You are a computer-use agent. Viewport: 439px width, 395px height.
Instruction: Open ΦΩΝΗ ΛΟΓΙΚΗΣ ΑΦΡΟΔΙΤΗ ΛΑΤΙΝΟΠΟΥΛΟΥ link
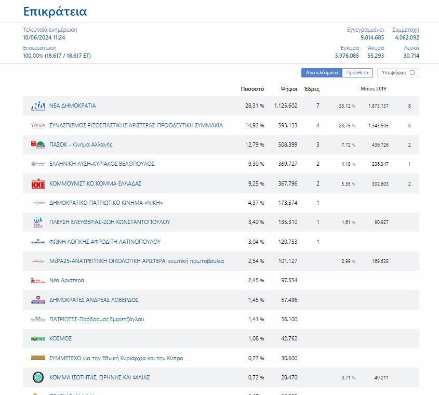click(x=104, y=242)
